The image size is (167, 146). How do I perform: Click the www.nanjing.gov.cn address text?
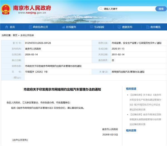coord(32,13)
